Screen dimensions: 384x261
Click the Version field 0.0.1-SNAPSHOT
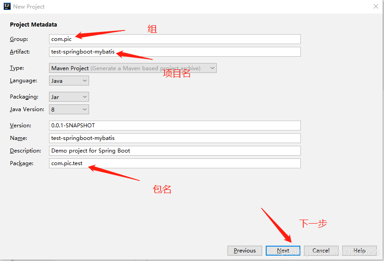click(174, 126)
